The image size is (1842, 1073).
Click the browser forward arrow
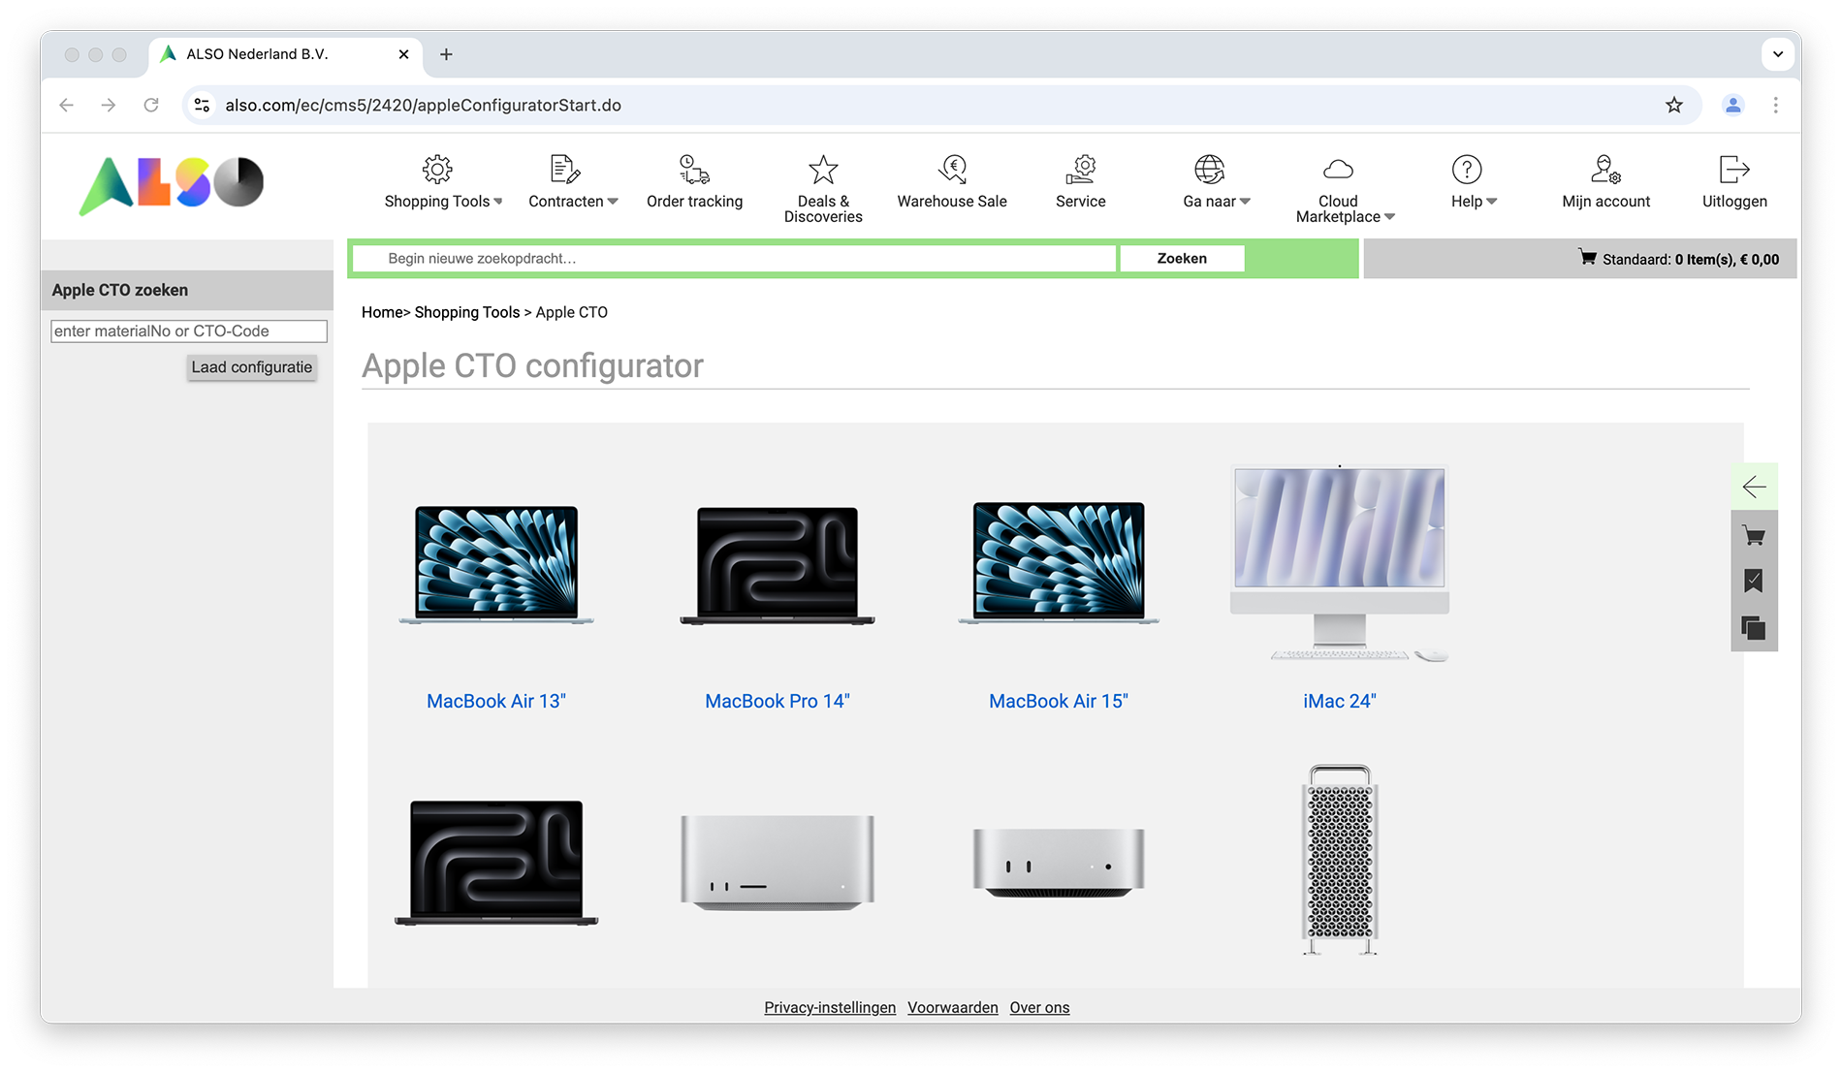(109, 105)
